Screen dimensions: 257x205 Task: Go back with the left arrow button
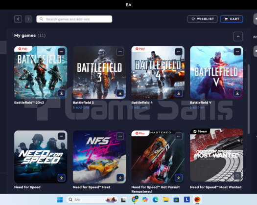[18, 19]
